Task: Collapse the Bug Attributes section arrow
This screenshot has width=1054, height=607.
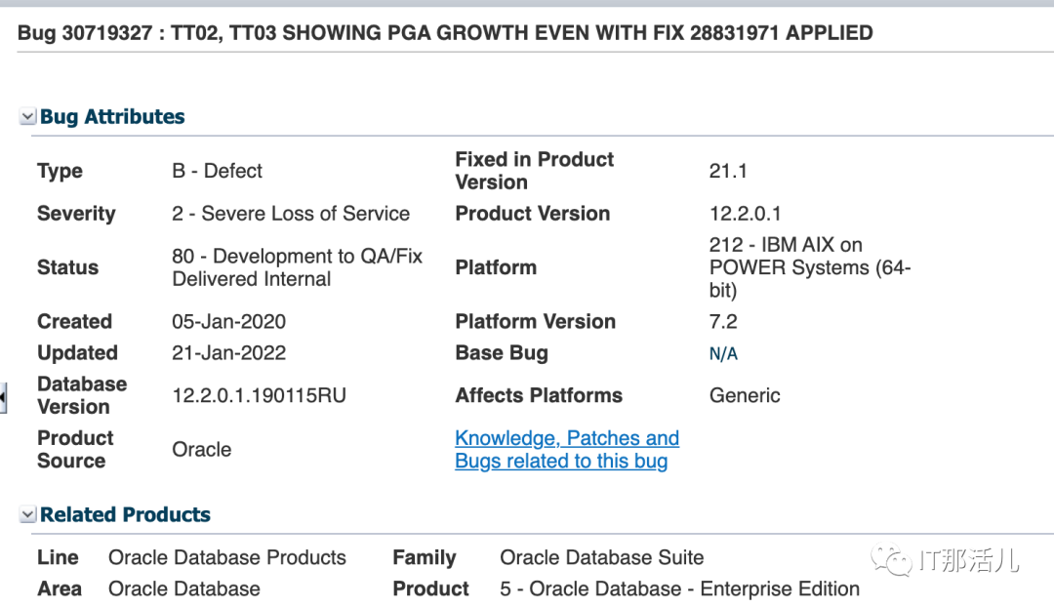Action: click(27, 117)
